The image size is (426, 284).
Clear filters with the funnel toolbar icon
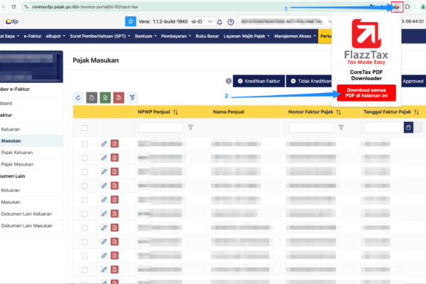tap(132, 97)
